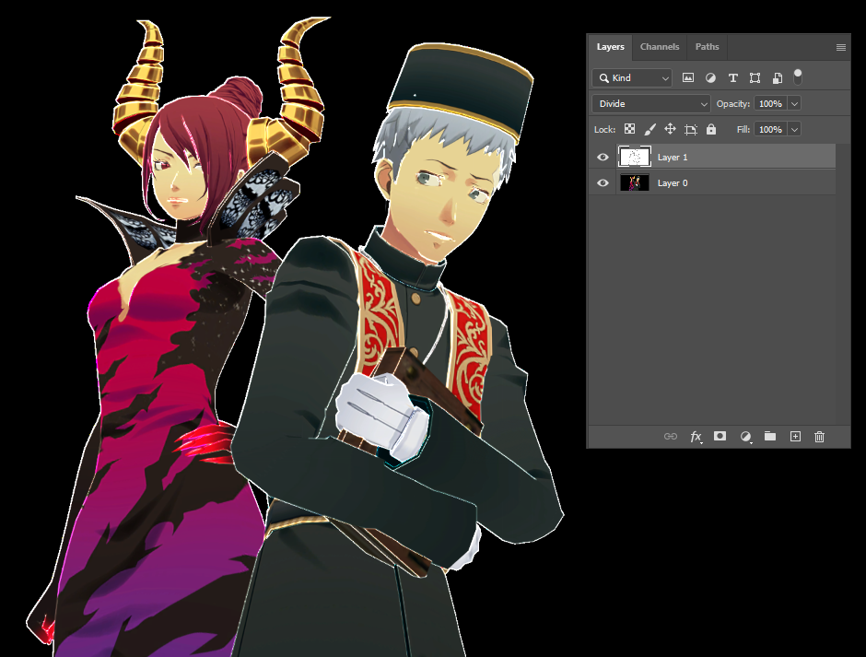The height and width of the screenshot is (657, 866).
Task: Click the Opacity 100% value field
Action: click(x=771, y=103)
